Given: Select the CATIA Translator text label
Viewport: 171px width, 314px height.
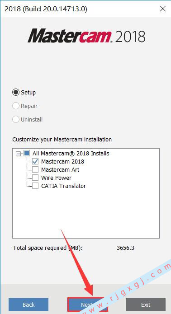Looking at the screenshot, I should 63,186.
